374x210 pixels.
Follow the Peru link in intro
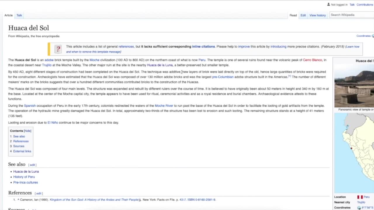(202, 60)
